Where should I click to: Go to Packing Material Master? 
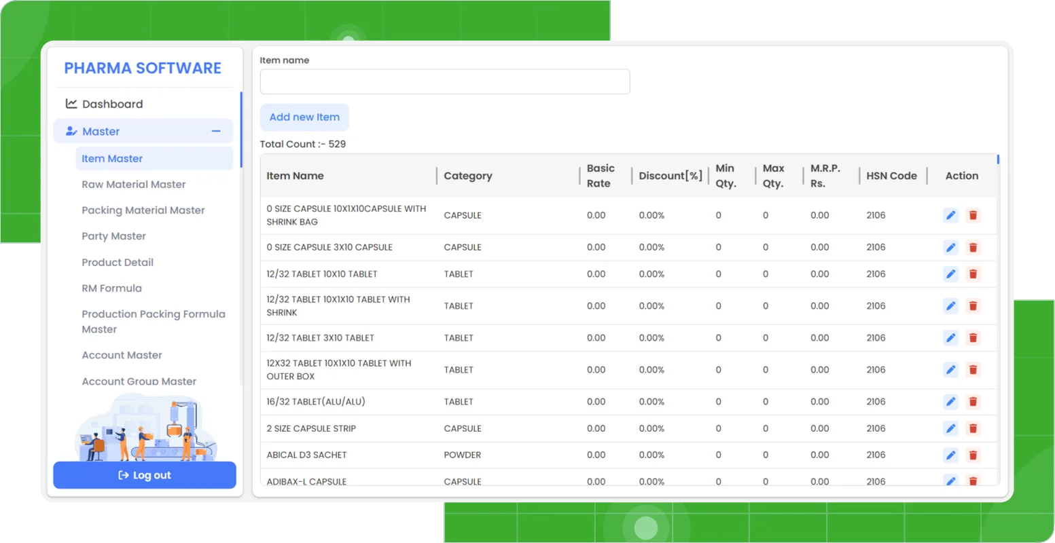click(143, 210)
